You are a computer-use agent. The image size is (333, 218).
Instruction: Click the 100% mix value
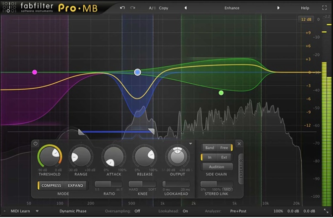[278, 211]
